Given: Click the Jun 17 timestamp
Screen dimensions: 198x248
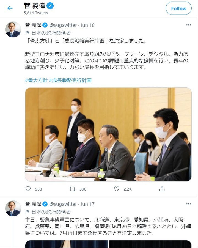Looking at the screenshot, I should (87, 204).
